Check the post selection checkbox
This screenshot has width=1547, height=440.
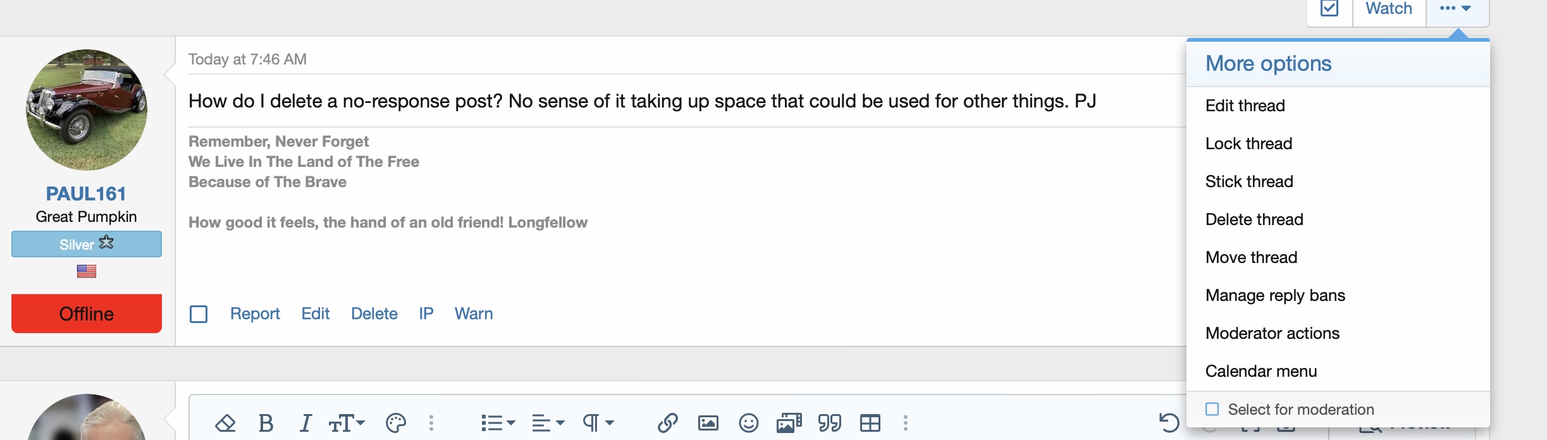[199, 314]
